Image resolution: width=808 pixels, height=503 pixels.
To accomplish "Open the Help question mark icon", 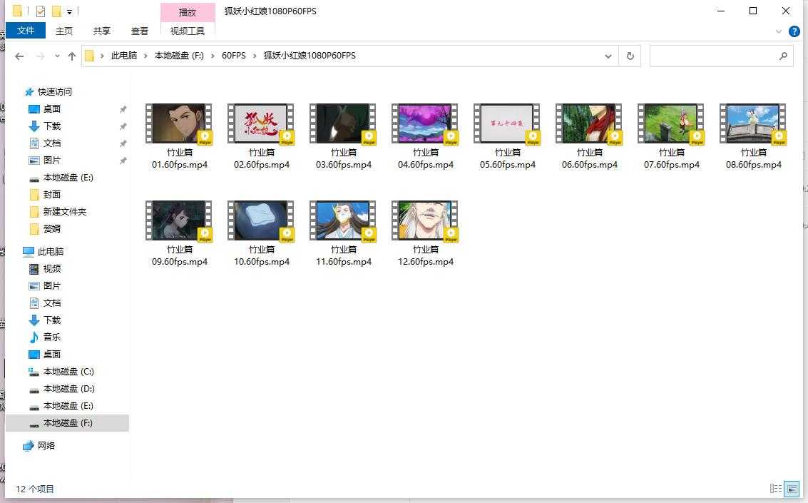I will coord(794,31).
